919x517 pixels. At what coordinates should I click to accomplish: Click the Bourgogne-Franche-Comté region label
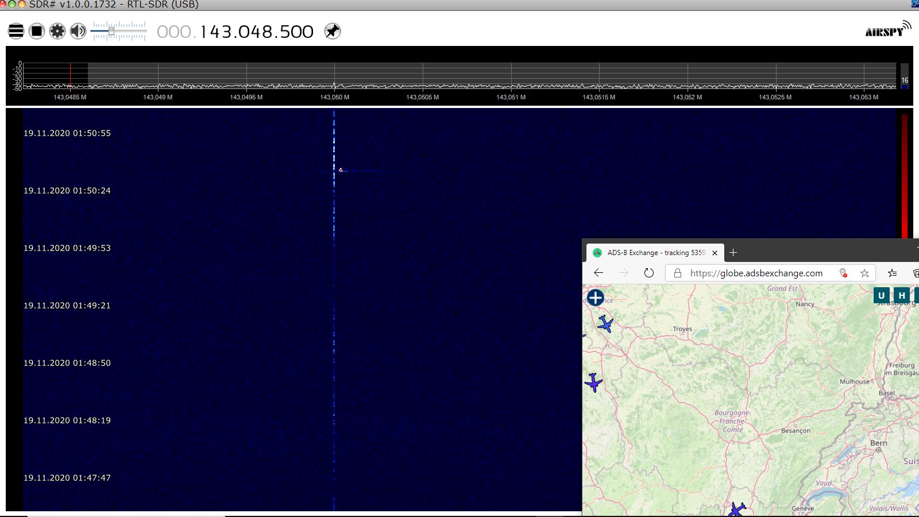[x=733, y=421]
